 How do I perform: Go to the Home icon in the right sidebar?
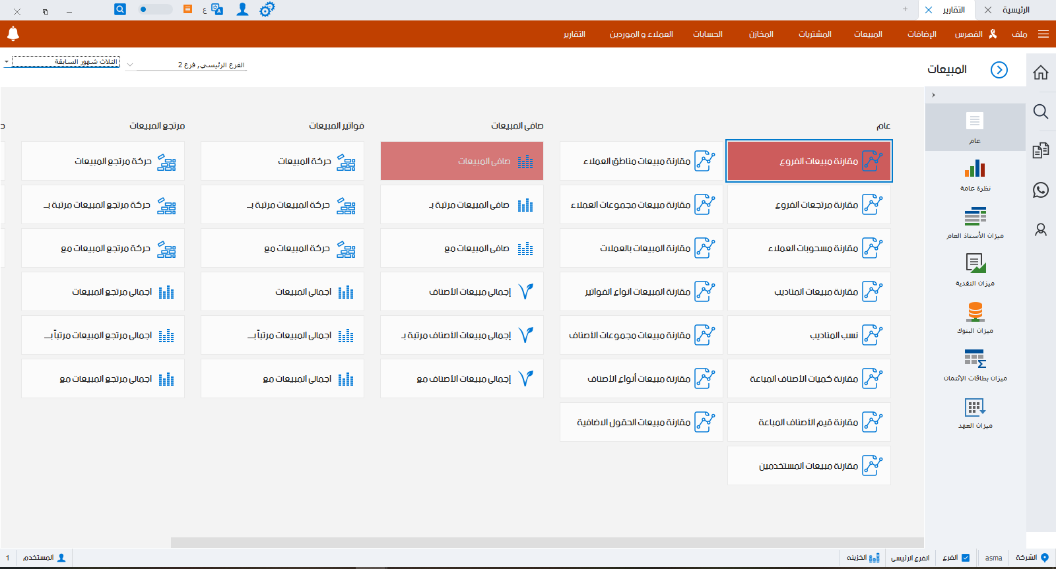[1041, 73]
